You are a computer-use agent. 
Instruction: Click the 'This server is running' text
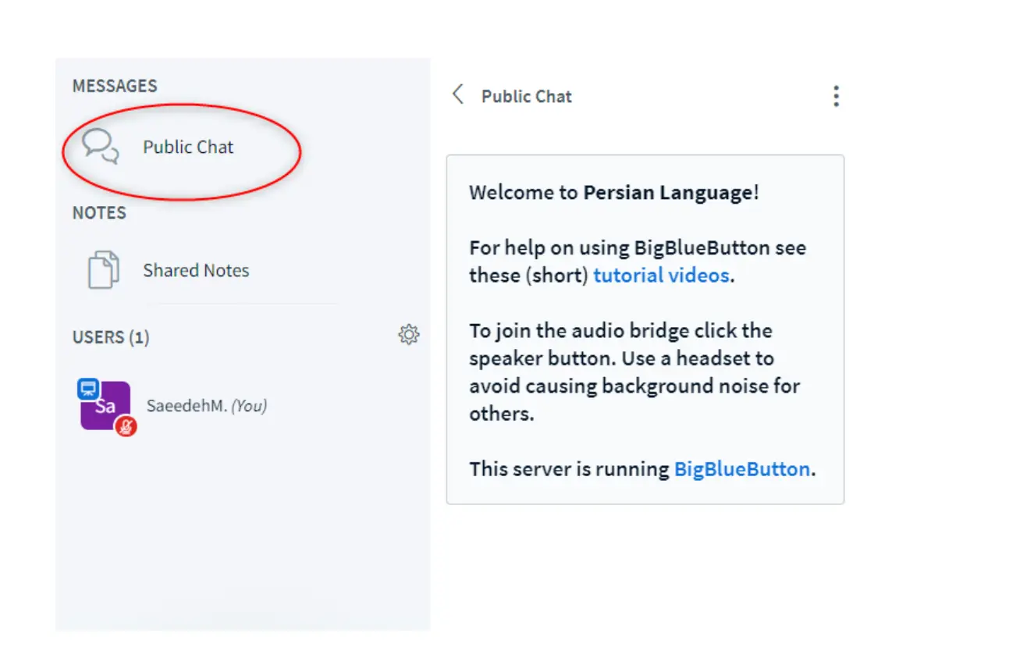click(x=569, y=469)
